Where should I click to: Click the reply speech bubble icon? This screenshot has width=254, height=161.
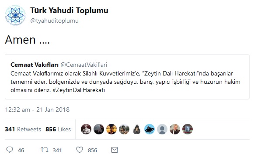click(10, 150)
